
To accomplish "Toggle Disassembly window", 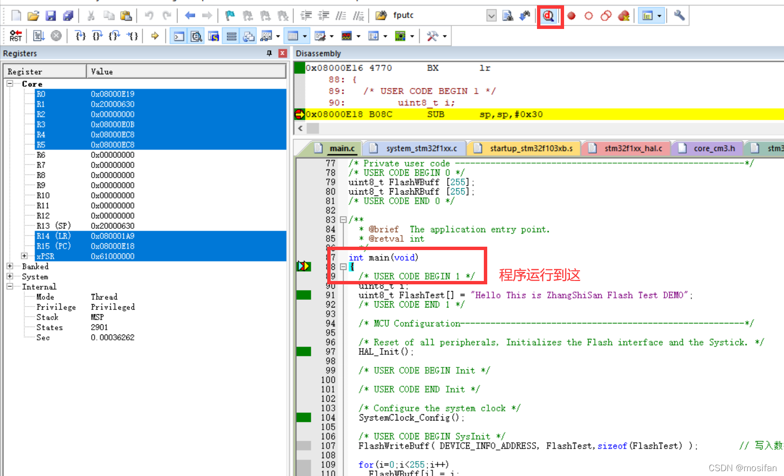I will click(x=196, y=36).
